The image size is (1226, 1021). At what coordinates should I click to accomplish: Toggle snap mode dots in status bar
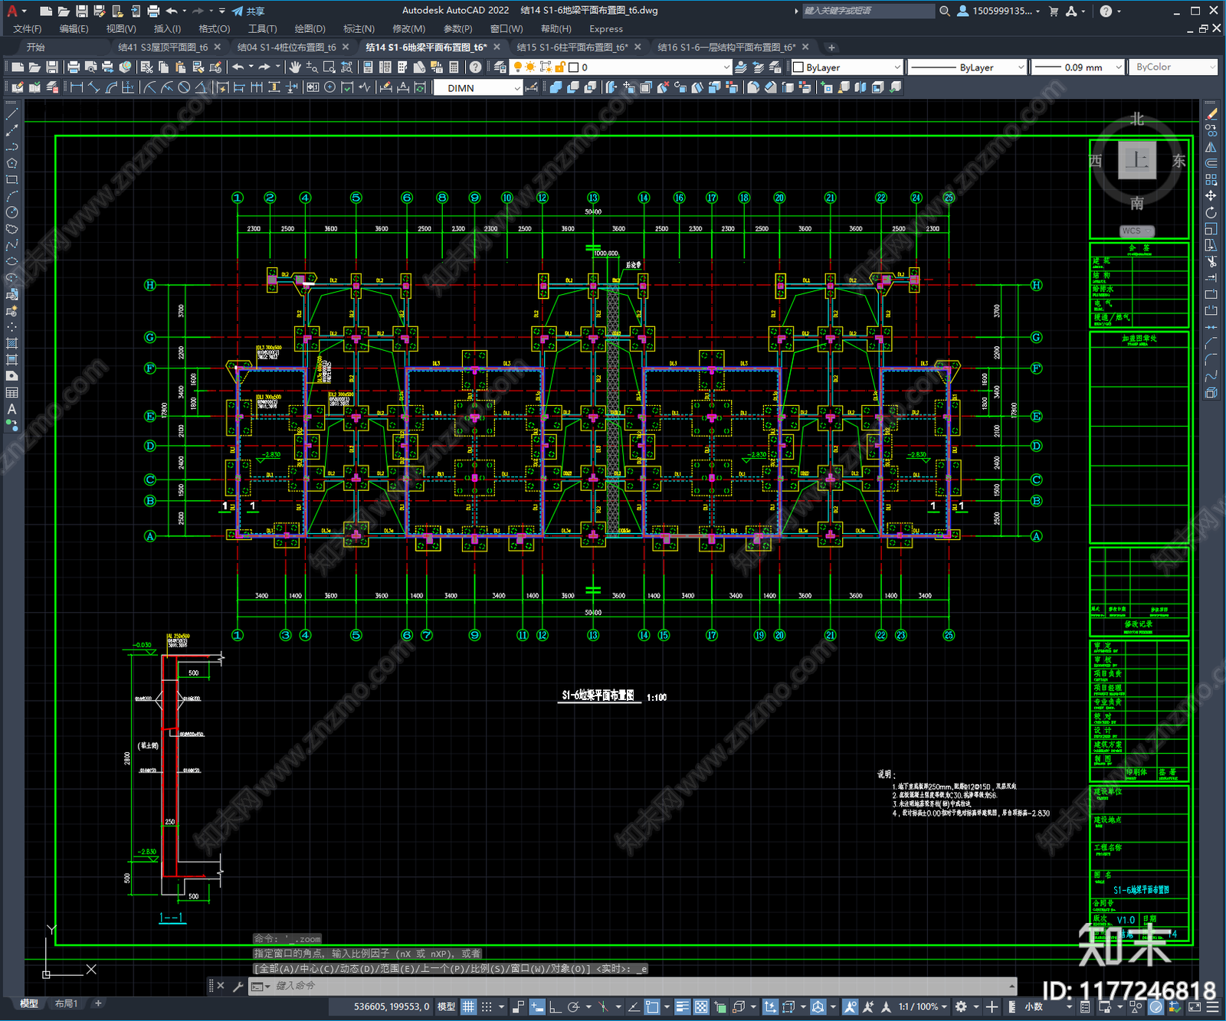pos(487,1006)
